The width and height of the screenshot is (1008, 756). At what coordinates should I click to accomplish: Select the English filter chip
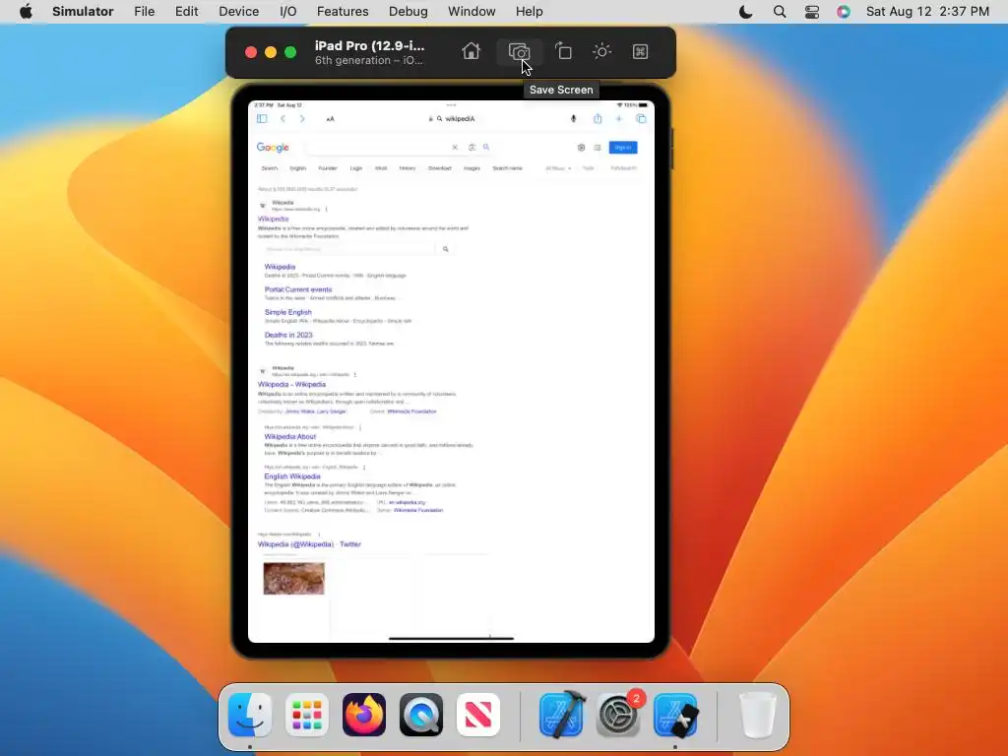(297, 168)
